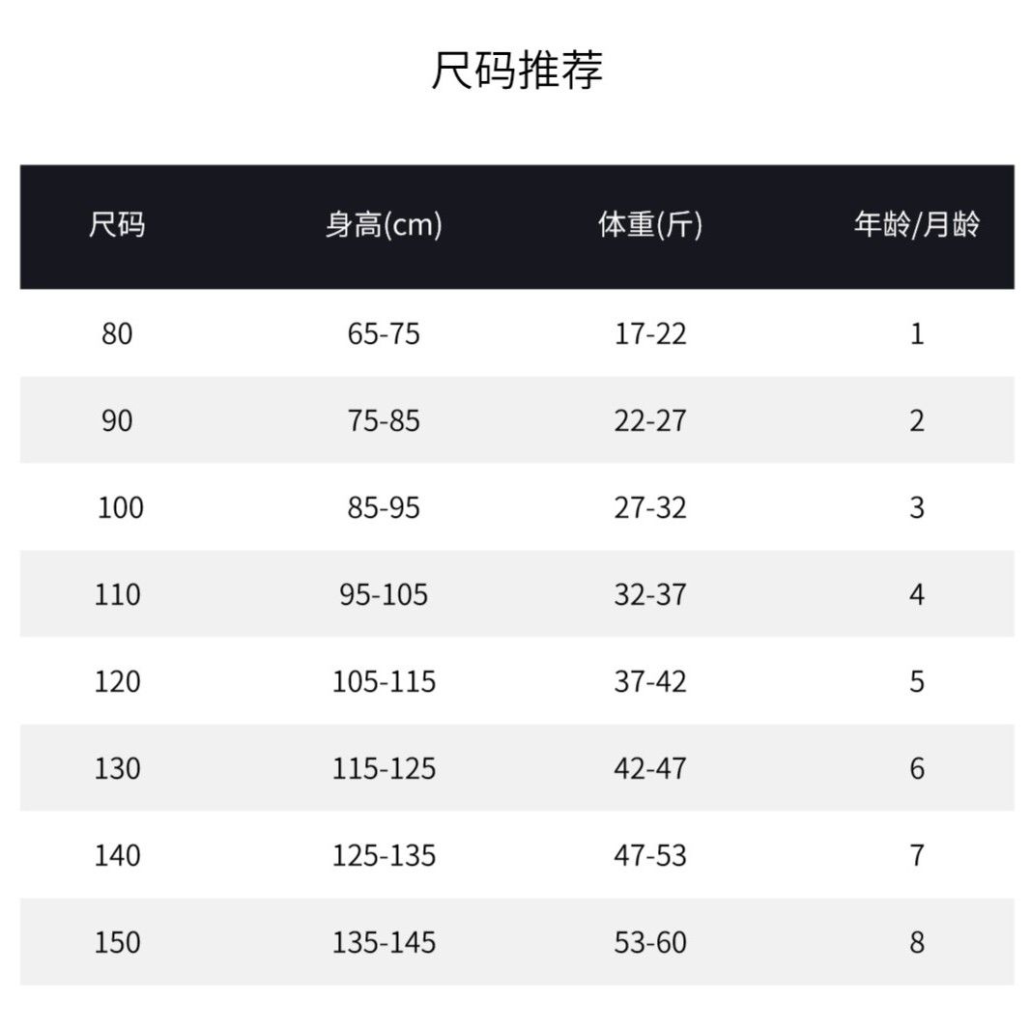
Task: Click age value 7 in the last column
Action: coord(916,855)
